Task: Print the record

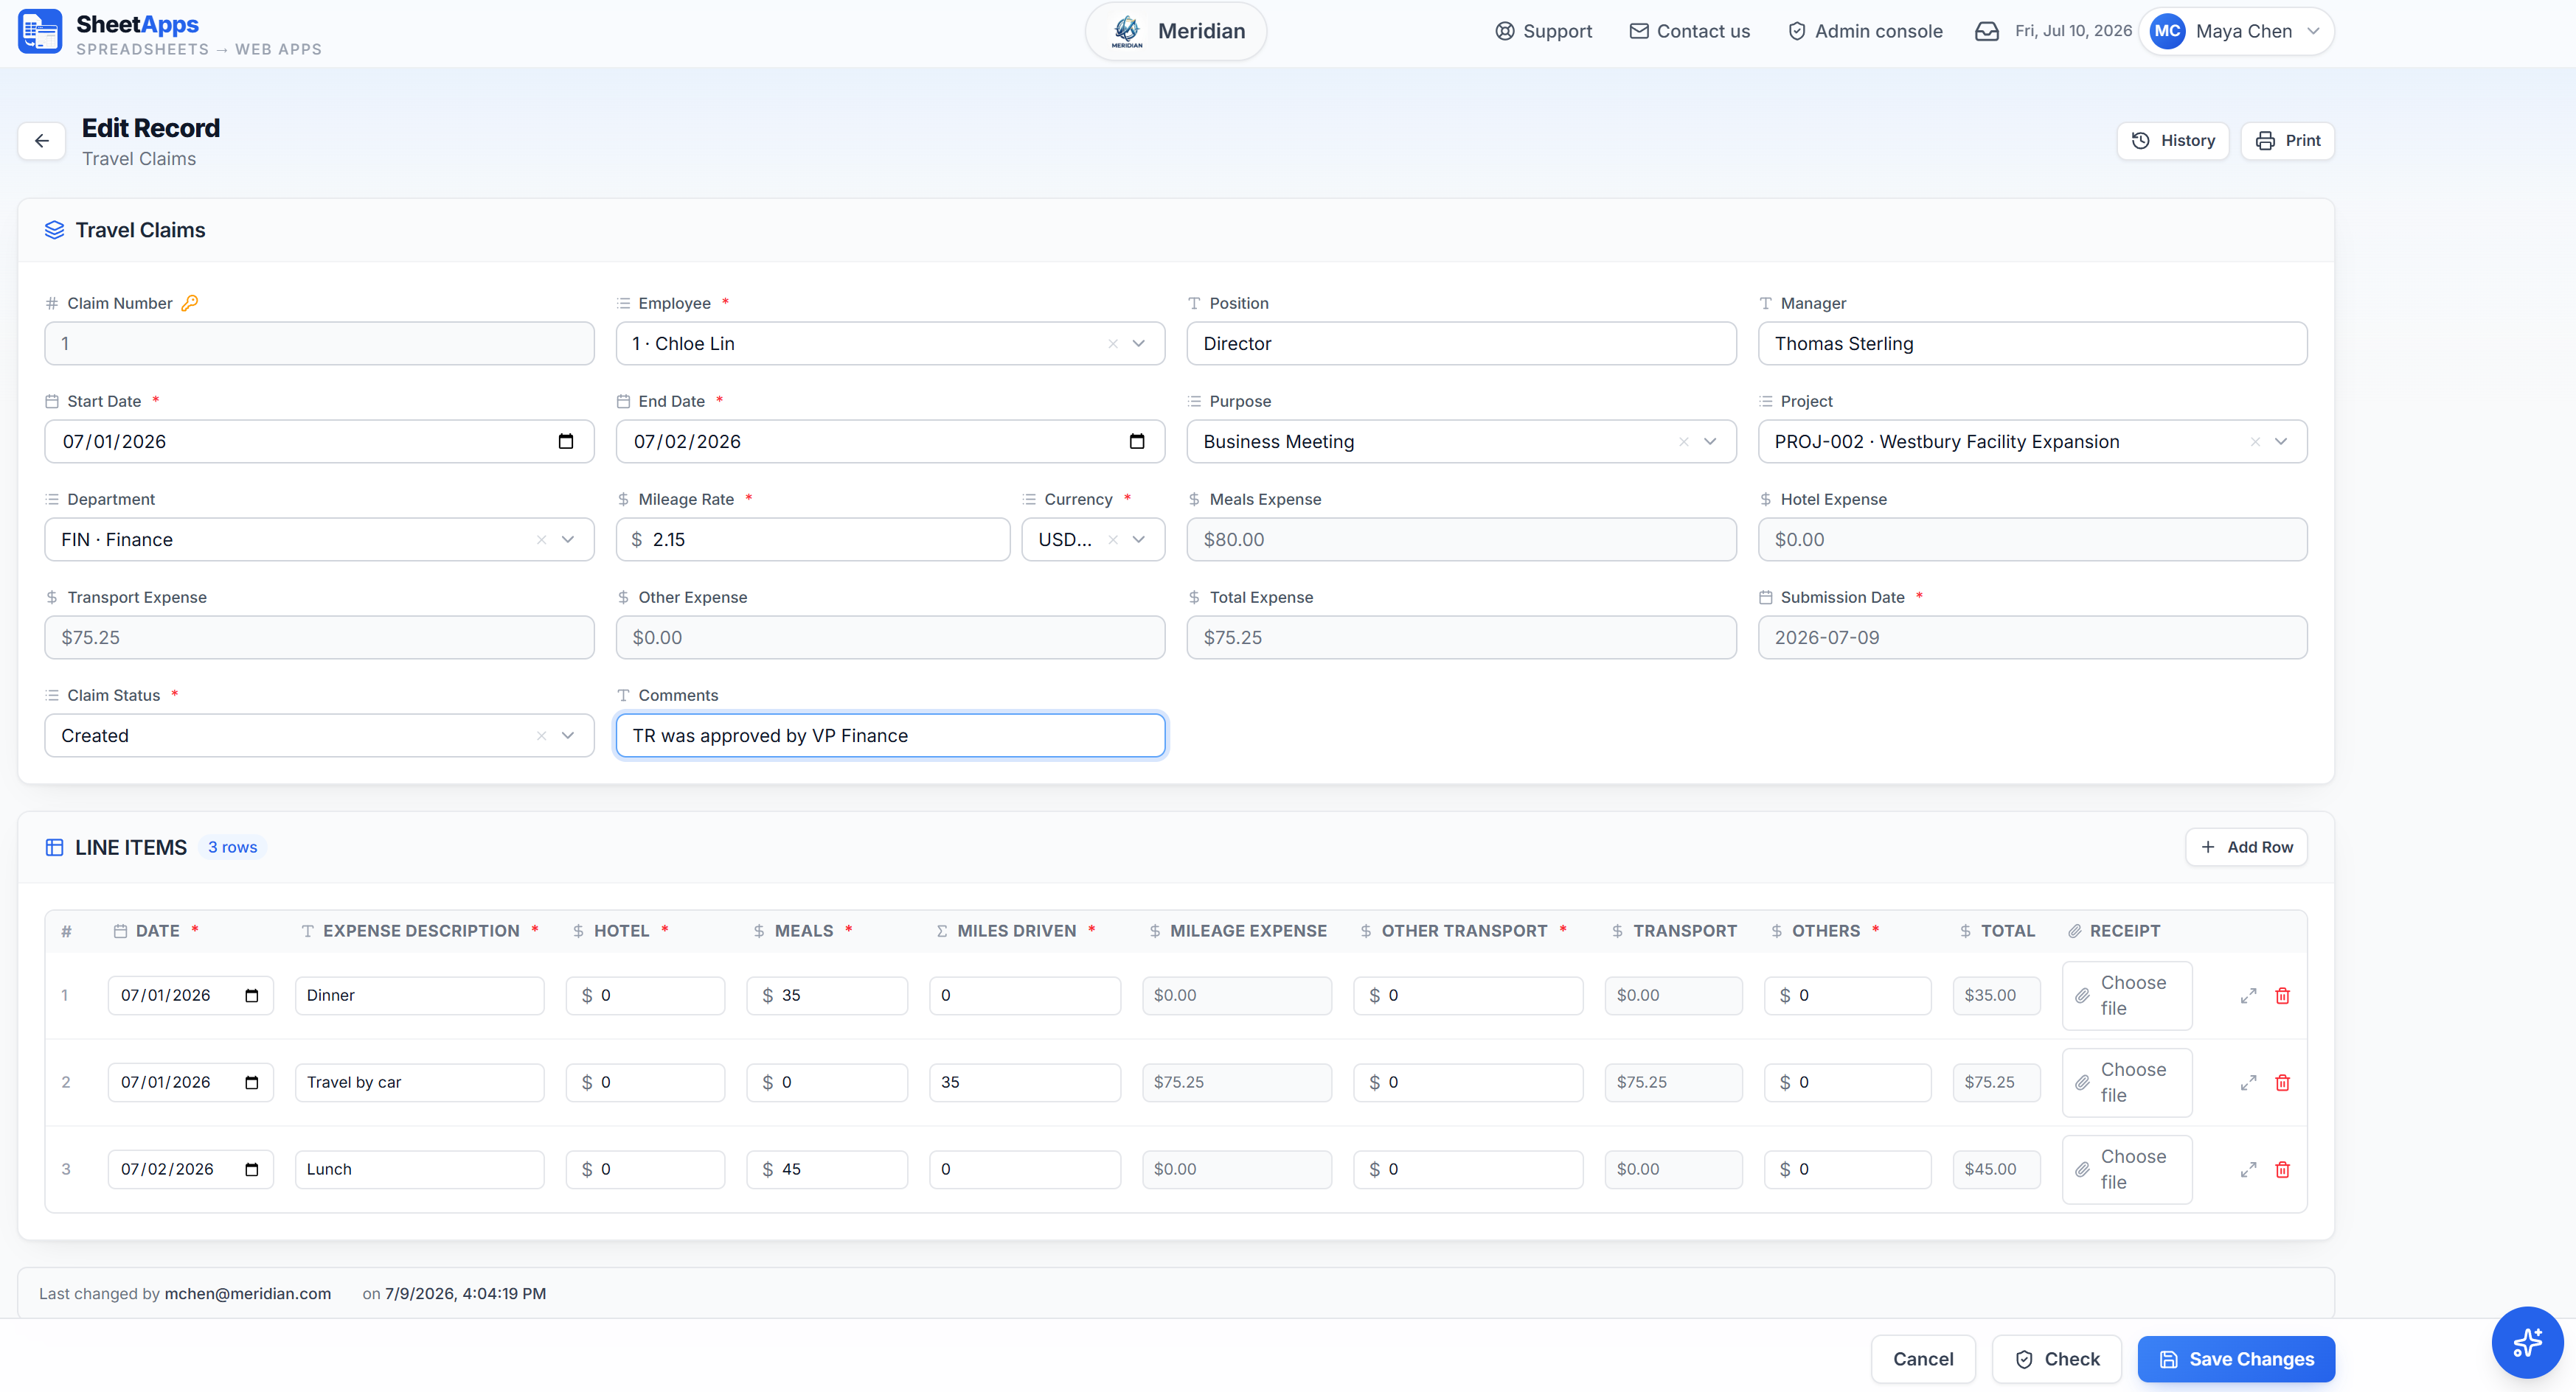Action: (2287, 141)
